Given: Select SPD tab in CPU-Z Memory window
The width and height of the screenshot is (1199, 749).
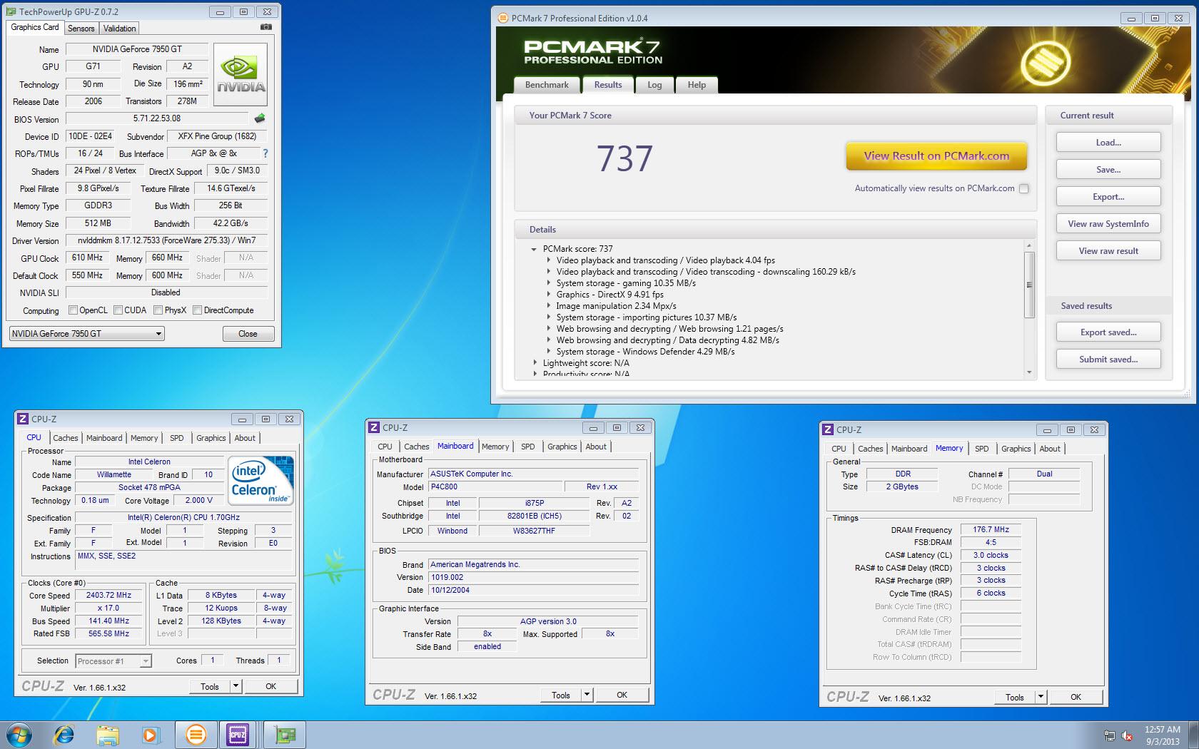Looking at the screenshot, I should [981, 449].
